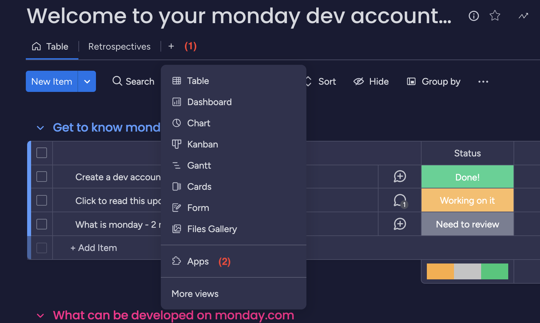540x323 pixels.
Task: Click the home icon on Table tab
Action: point(36,46)
